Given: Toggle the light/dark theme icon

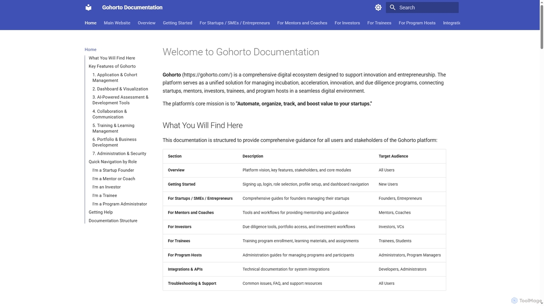Looking at the screenshot, I should 378,7.
